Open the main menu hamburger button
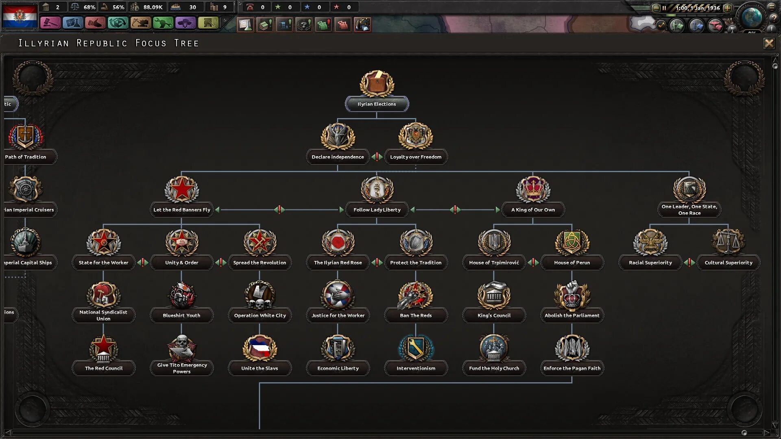This screenshot has height=439, width=781. [x=772, y=7]
